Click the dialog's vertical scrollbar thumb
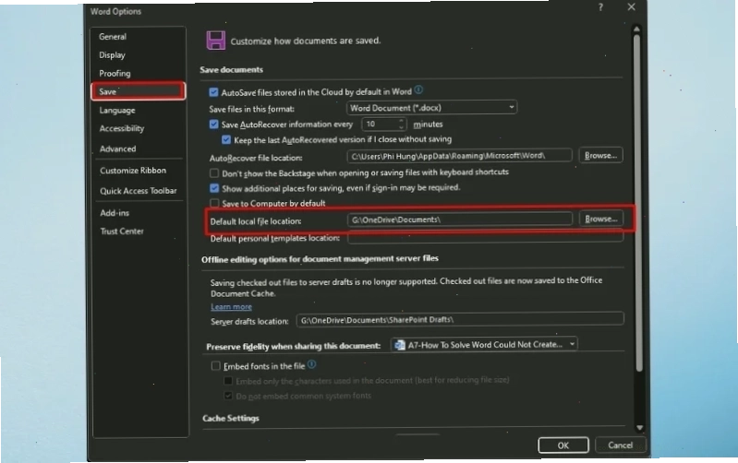Viewport: 738px width, 463px height. (637, 202)
